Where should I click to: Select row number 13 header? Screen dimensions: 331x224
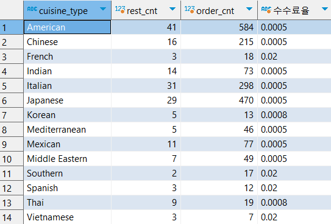coord(12,203)
